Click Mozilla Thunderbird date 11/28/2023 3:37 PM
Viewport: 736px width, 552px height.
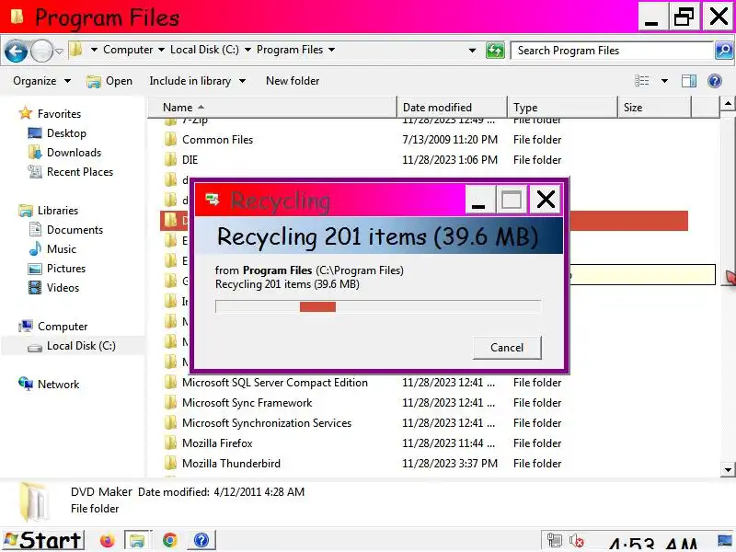(x=450, y=464)
